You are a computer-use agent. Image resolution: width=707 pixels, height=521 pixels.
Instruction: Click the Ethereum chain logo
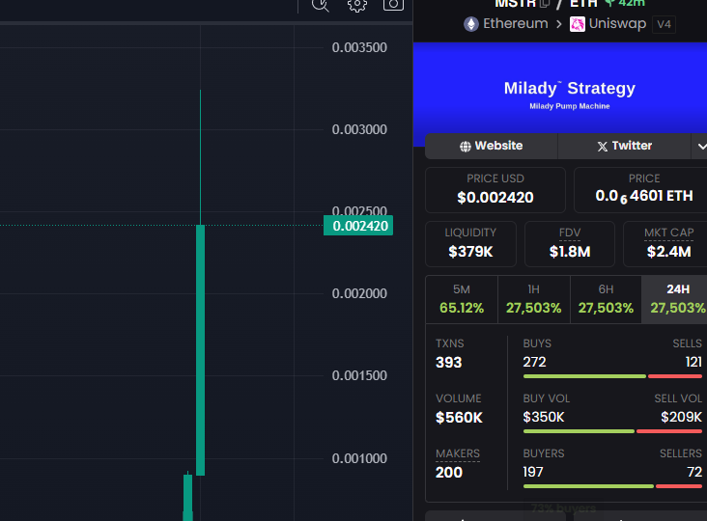click(471, 24)
